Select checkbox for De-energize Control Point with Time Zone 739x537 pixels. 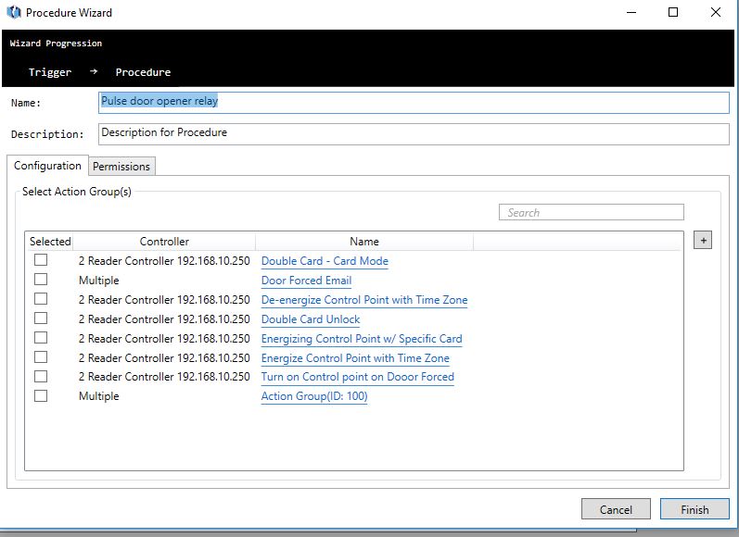pos(41,299)
